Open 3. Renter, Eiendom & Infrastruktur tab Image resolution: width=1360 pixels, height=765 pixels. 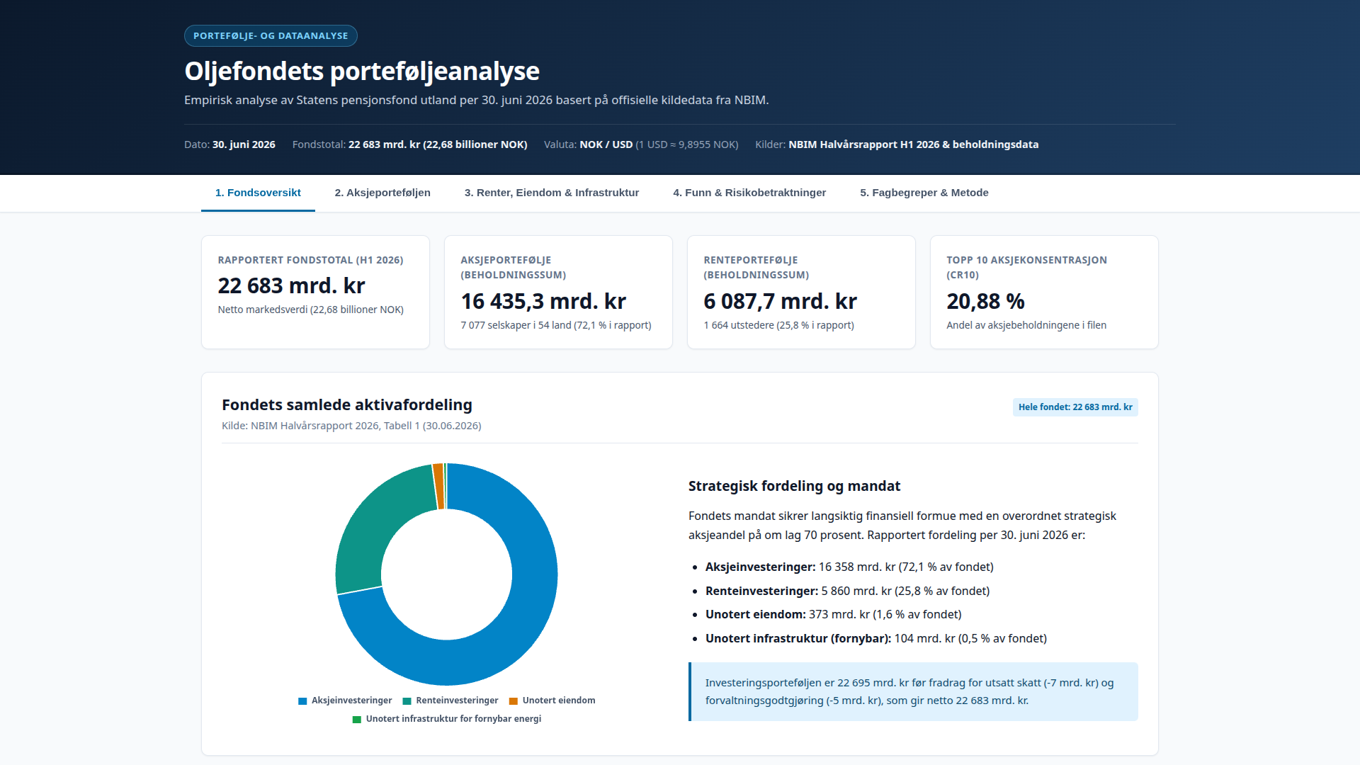pyautogui.click(x=552, y=193)
